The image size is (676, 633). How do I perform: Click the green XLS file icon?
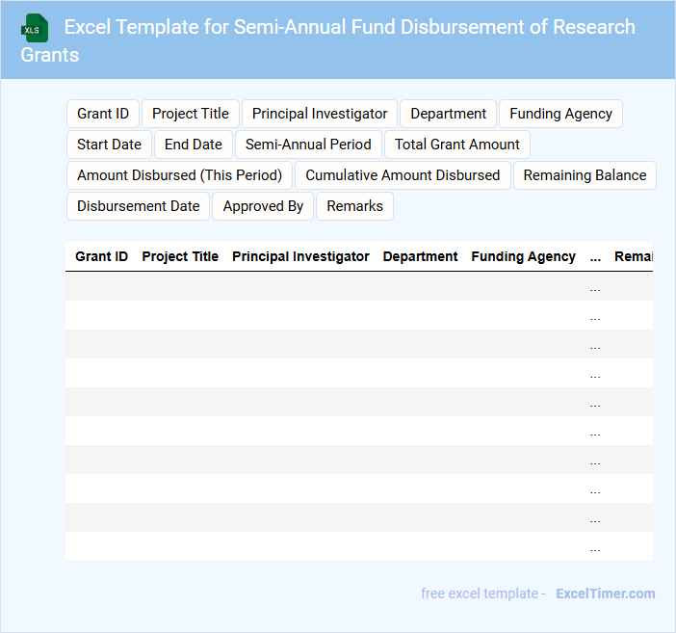[x=35, y=28]
